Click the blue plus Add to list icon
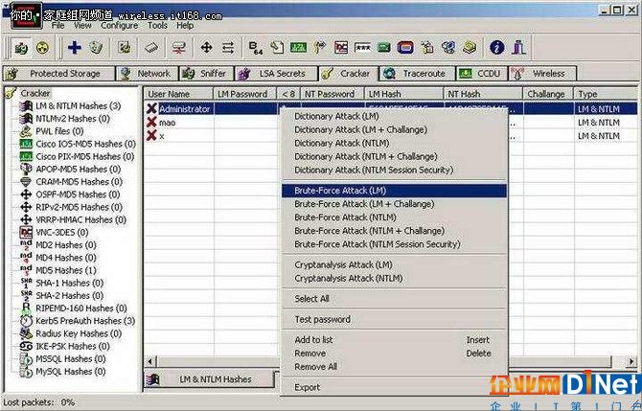The image size is (642, 411). pos(74,48)
